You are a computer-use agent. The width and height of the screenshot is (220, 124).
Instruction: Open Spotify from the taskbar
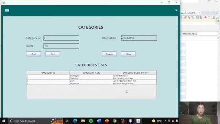(x=91, y=121)
